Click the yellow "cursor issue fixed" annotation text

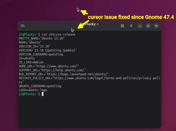[x=131, y=17]
